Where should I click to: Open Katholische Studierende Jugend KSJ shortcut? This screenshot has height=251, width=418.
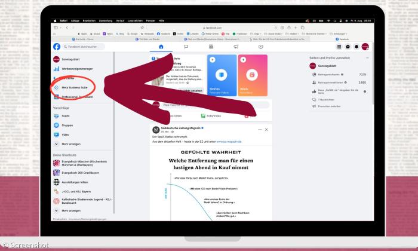click(x=82, y=201)
